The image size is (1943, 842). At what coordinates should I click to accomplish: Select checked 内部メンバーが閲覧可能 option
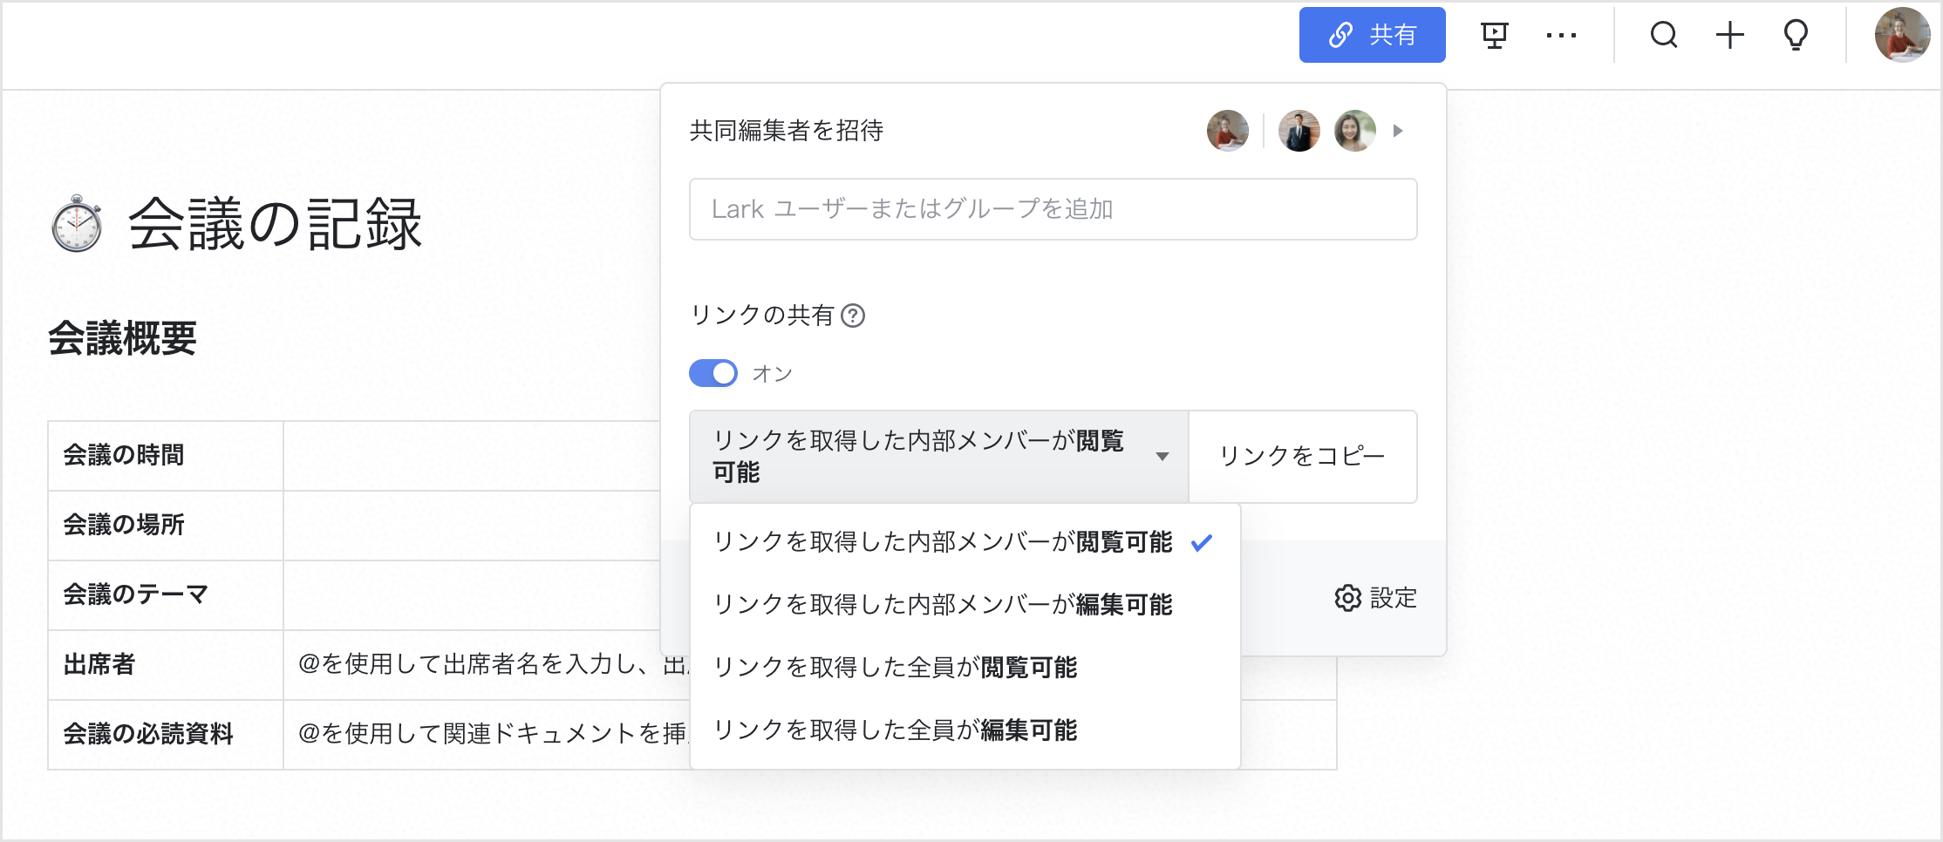[942, 541]
